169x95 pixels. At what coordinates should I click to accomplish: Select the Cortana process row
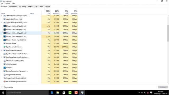point(39,68)
